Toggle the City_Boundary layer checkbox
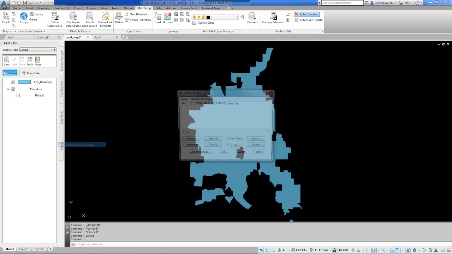The height and width of the screenshot is (254, 452). point(13,82)
